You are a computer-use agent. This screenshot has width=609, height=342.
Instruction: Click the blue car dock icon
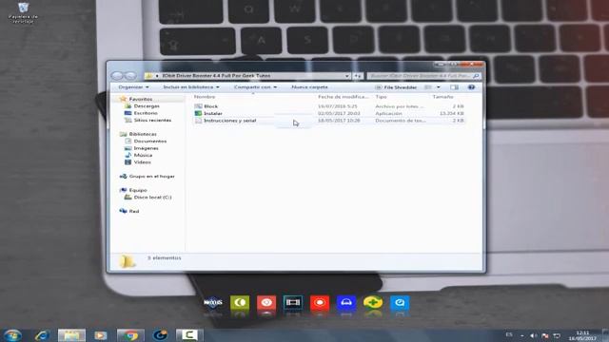click(346, 302)
